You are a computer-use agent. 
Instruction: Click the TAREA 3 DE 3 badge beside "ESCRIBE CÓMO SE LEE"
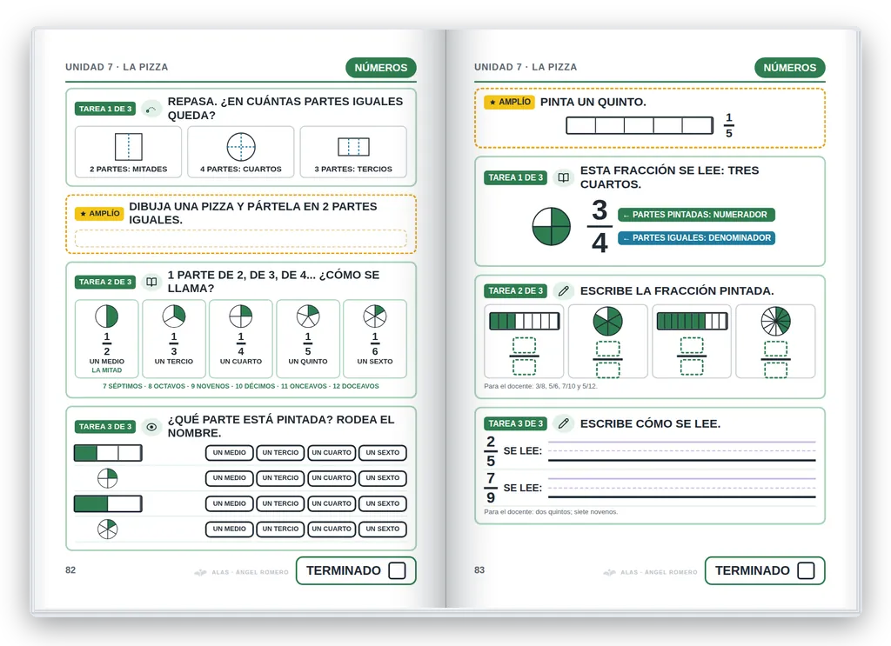(x=516, y=423)
